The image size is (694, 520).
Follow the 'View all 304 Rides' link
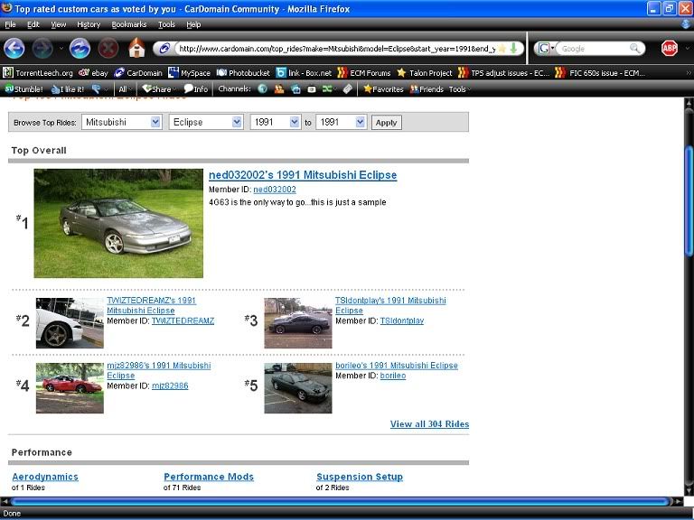click(x=429, y=424)
